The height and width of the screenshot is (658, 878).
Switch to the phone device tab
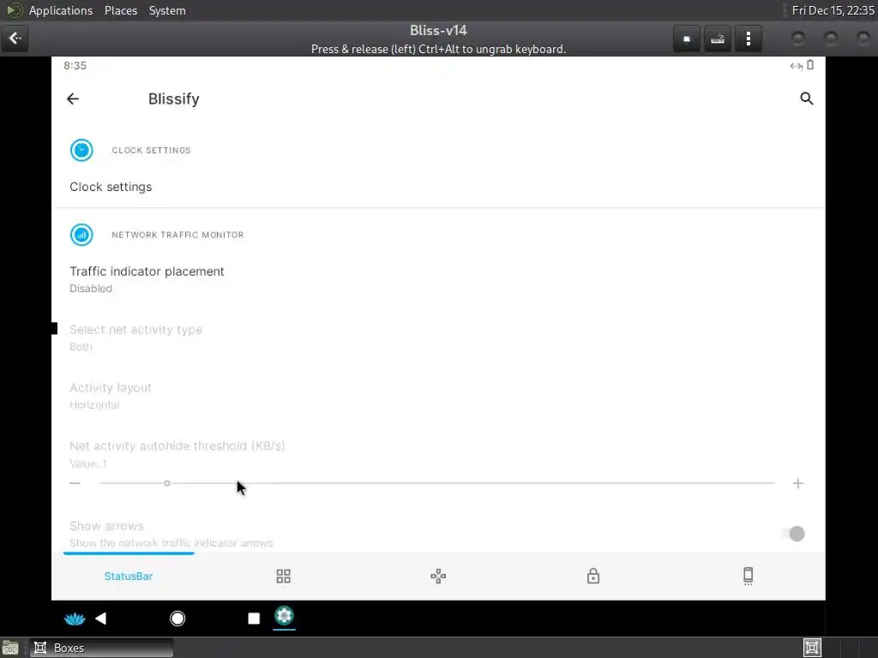tap(748, 576)
